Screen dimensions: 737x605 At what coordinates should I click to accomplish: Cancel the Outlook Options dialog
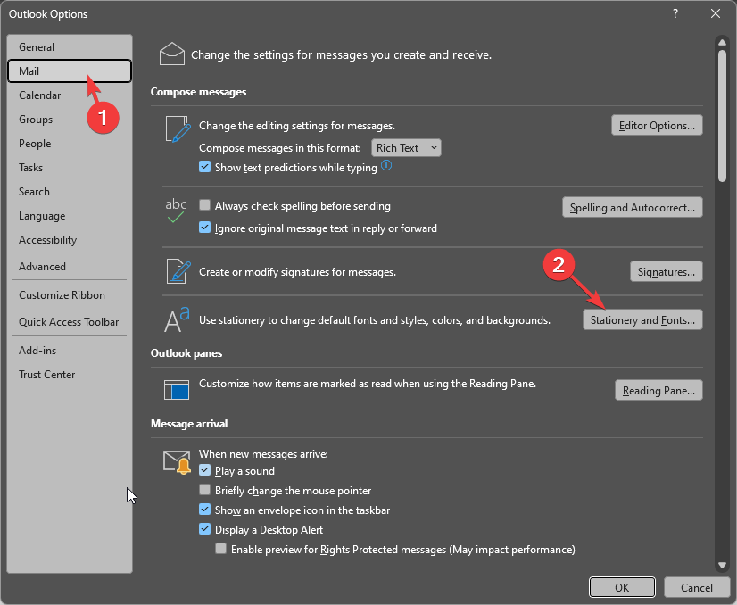(x=697, y=587)
